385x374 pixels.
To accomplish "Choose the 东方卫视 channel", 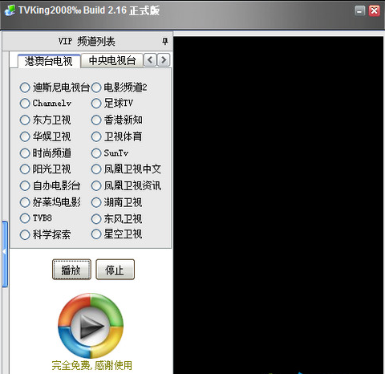I will pyautogui.click(x=25, y=120).
